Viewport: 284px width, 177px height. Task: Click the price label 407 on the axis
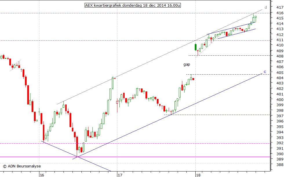coord(280,62)
